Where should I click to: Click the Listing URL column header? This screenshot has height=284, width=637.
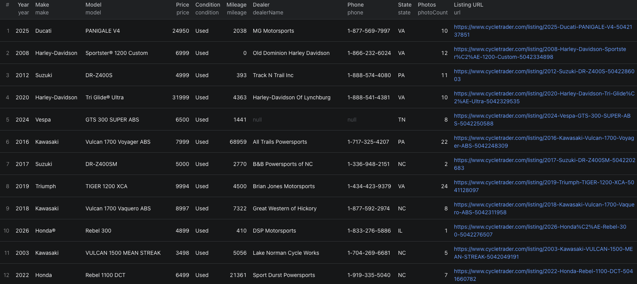[468, 5]
